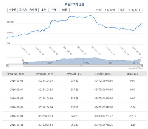Click the 总价值（美元）column header
148x129 pixels.
(103, 74)
